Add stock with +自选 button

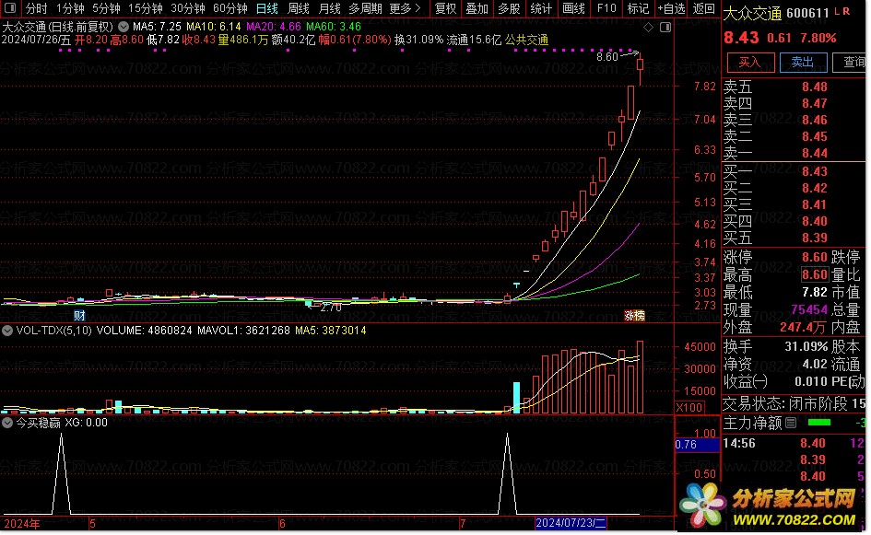coord(672,8)
